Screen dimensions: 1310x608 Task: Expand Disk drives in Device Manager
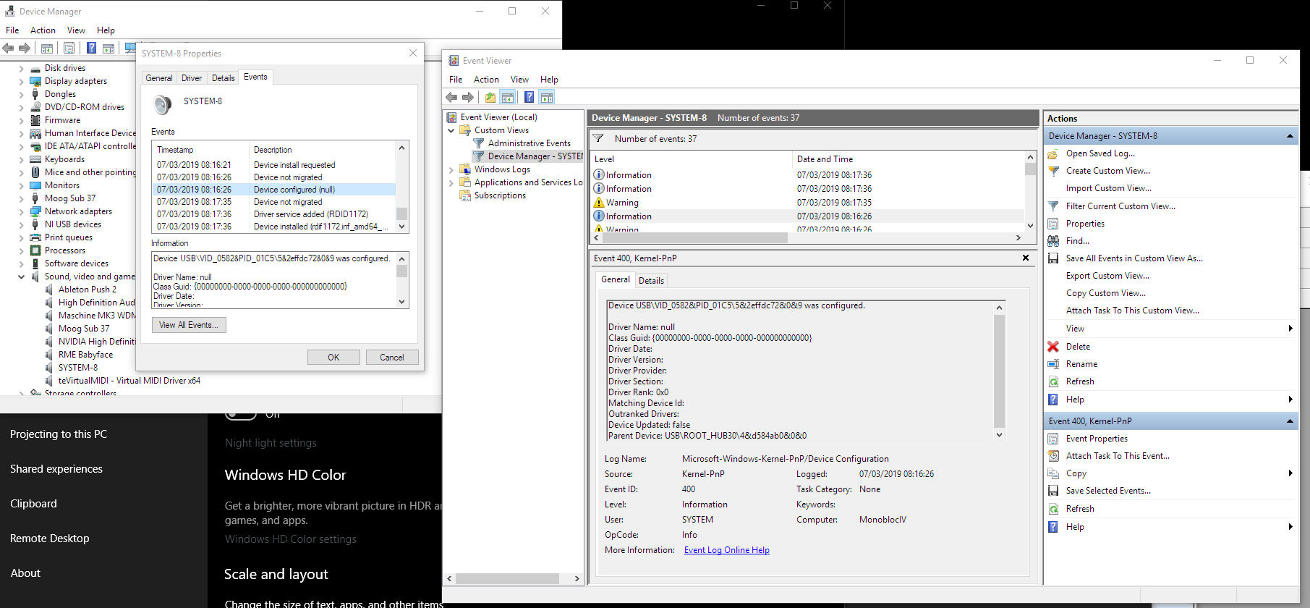click(21, 69)
